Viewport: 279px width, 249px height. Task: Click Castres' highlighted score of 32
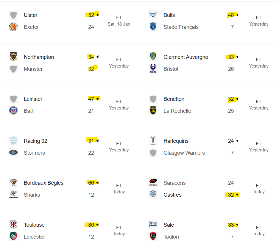[x=231, y=195]
